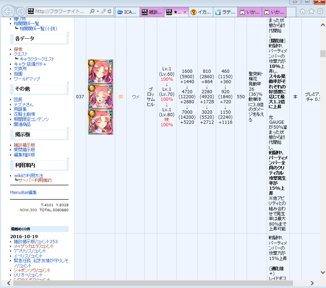Open 相関関係一覧 link in sidebar

[x=27, y=24]
